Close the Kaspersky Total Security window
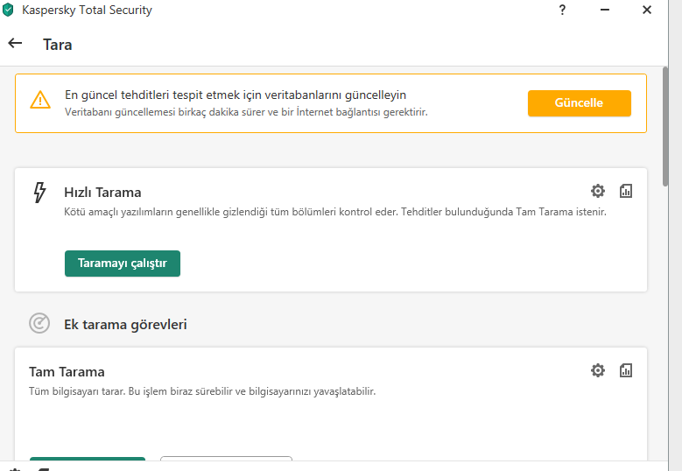The image size is (682, 471). click(x=647, y=11)
